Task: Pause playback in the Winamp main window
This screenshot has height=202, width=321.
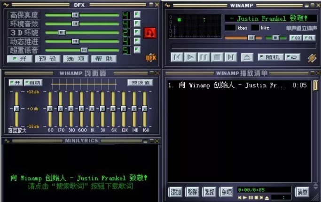Action: tap(204, 57)
